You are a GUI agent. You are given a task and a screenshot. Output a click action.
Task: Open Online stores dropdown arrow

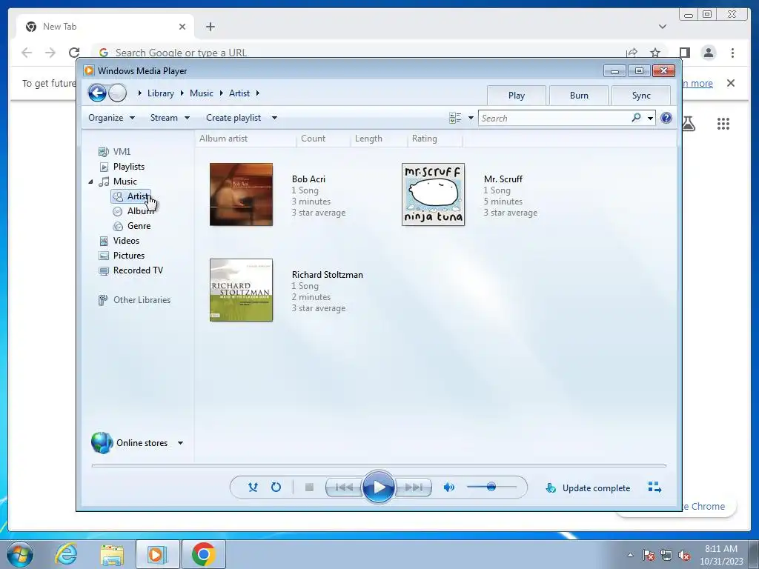pyautogui.click(x=180, y=443)
